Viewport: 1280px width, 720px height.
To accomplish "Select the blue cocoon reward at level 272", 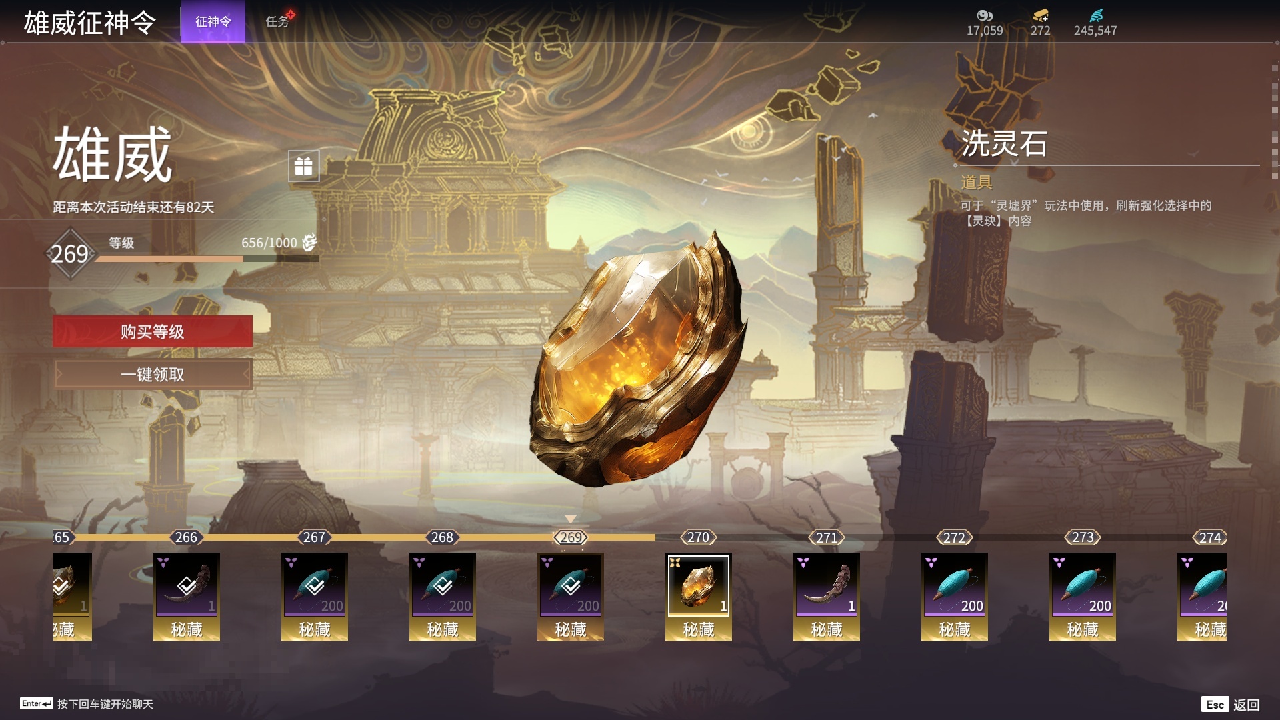I will click(954, 585).
